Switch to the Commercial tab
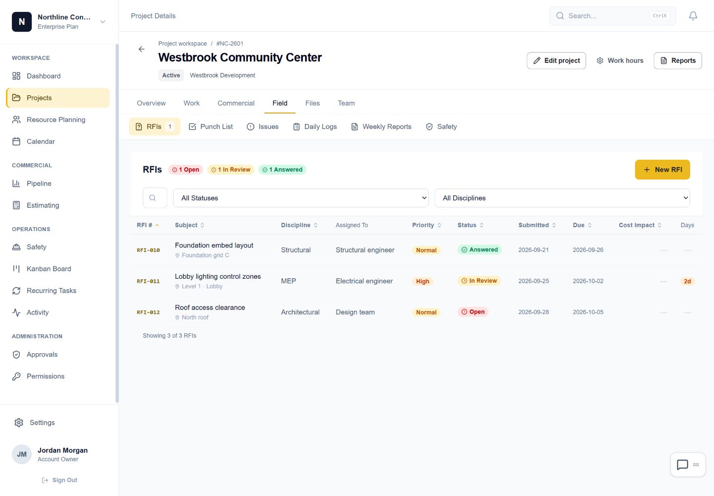The image size is (714, 496). click(236, 103)
